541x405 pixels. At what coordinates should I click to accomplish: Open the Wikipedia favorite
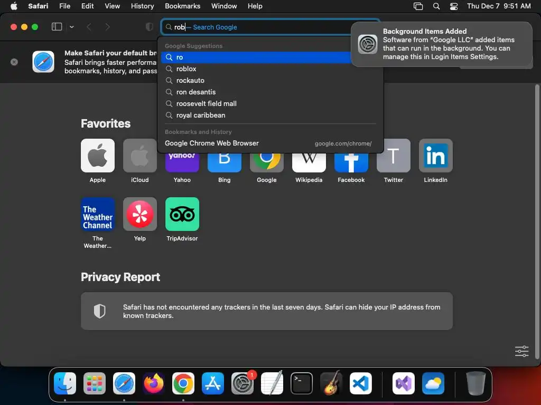(309, 162)
